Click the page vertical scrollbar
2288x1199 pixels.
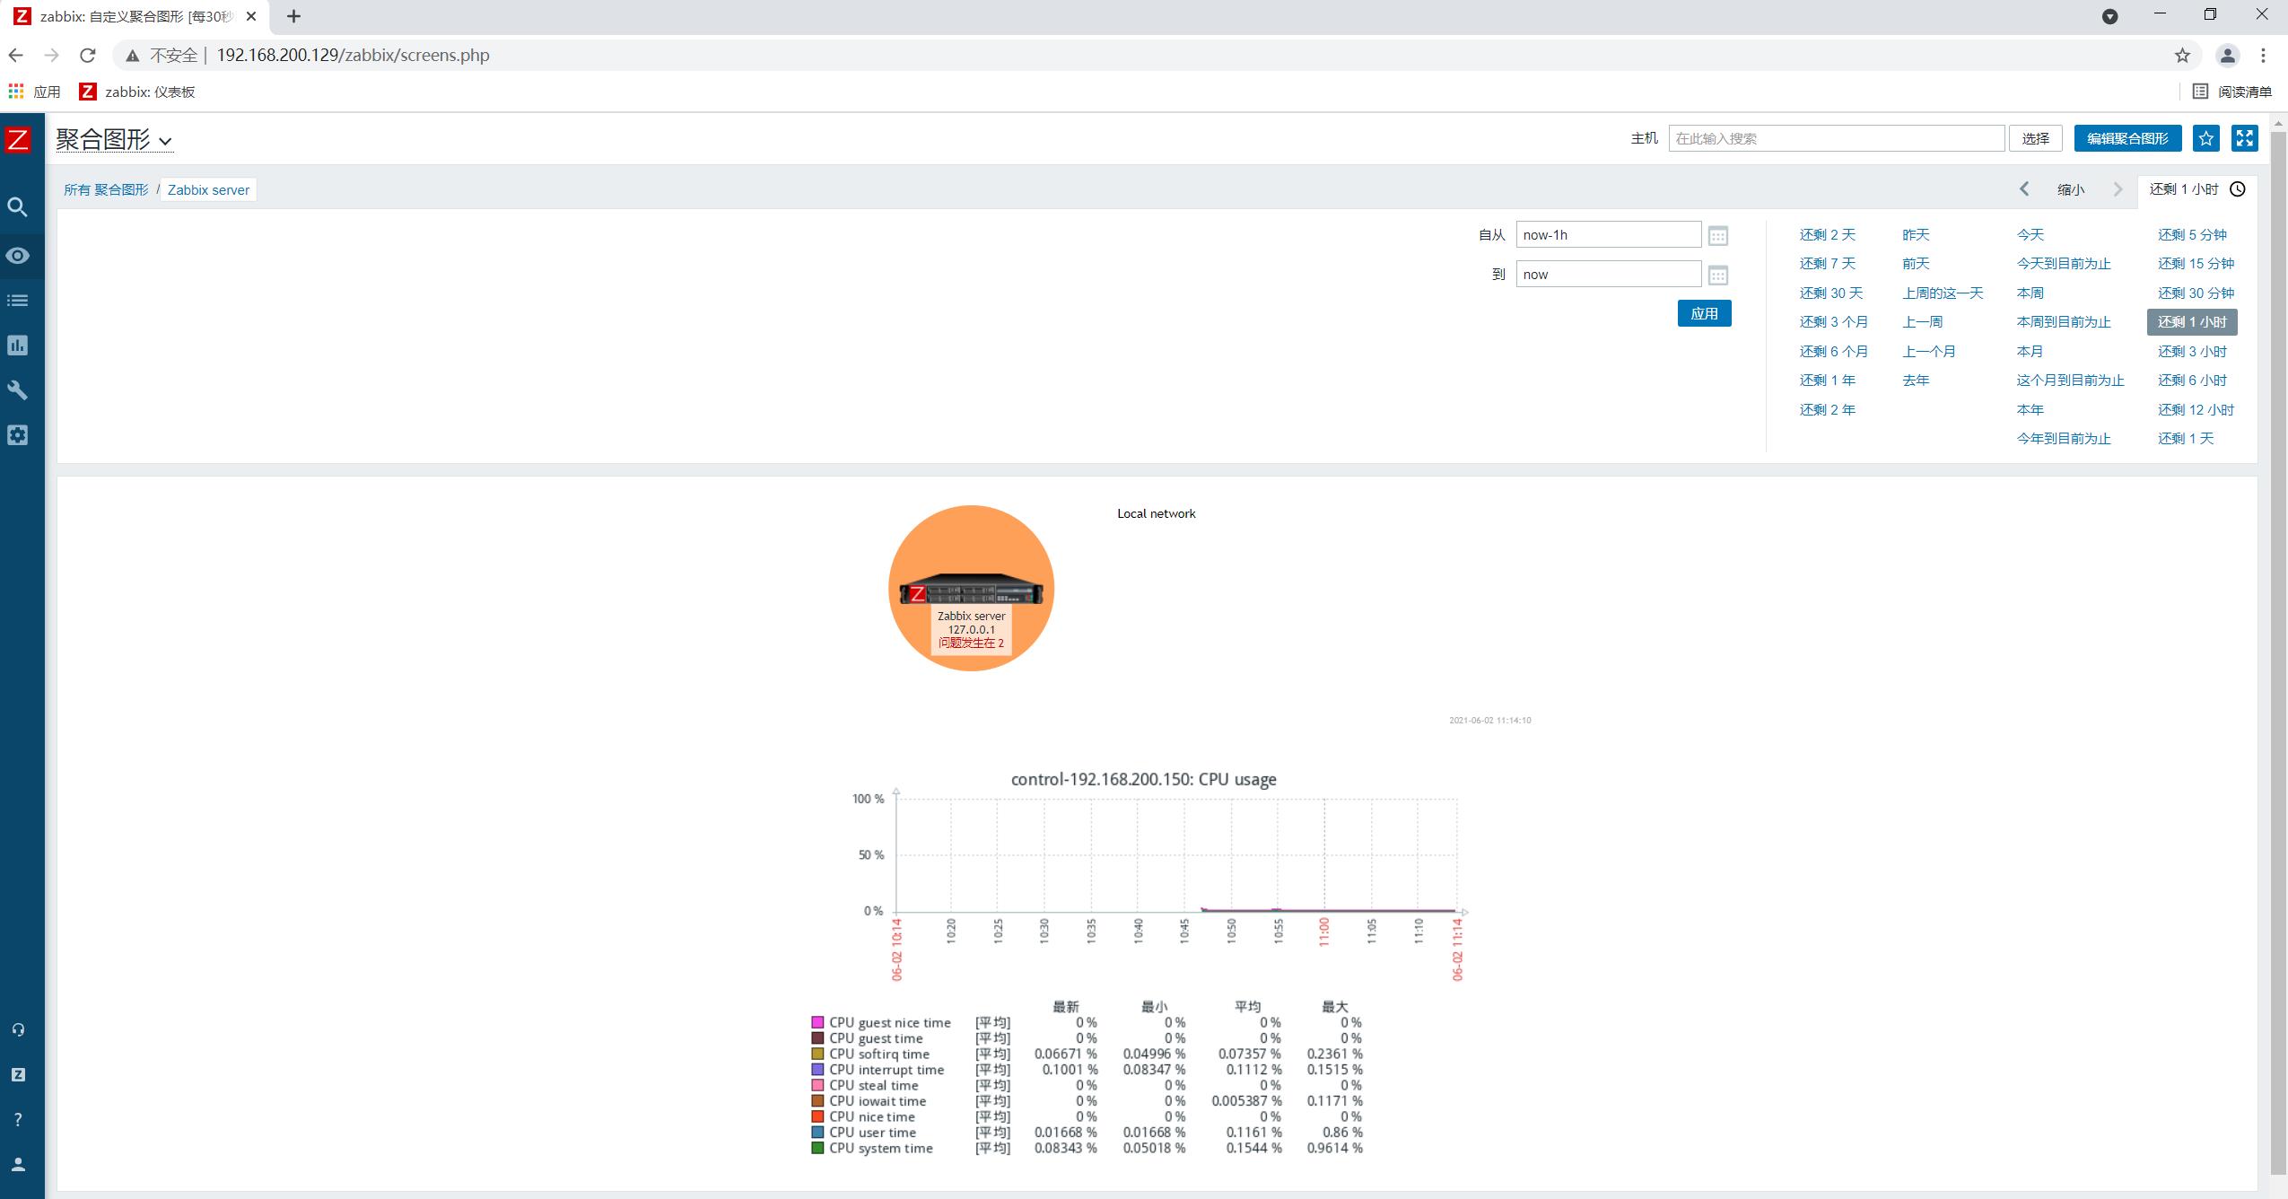(2278, 655)
